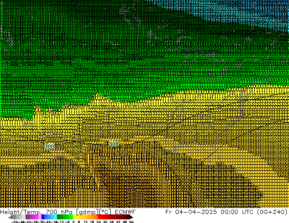Click the '00:00 UTC' time text
Screen dimensions: 289x223
238,212
